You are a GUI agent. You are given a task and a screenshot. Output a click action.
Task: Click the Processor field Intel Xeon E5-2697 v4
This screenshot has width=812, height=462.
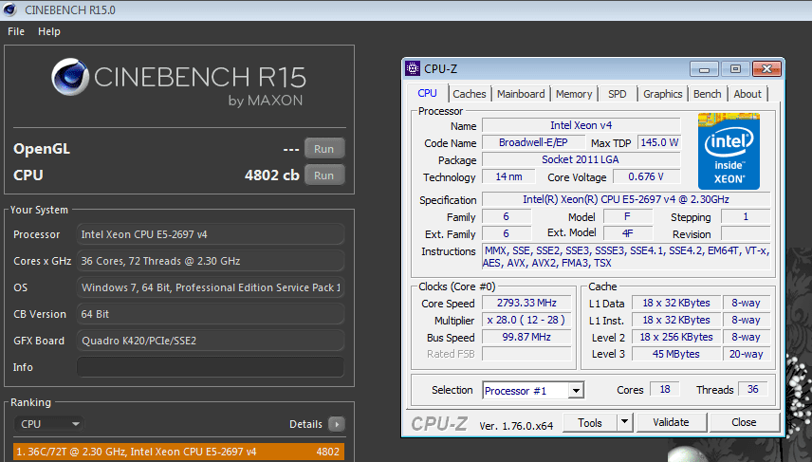pos(211,234)
